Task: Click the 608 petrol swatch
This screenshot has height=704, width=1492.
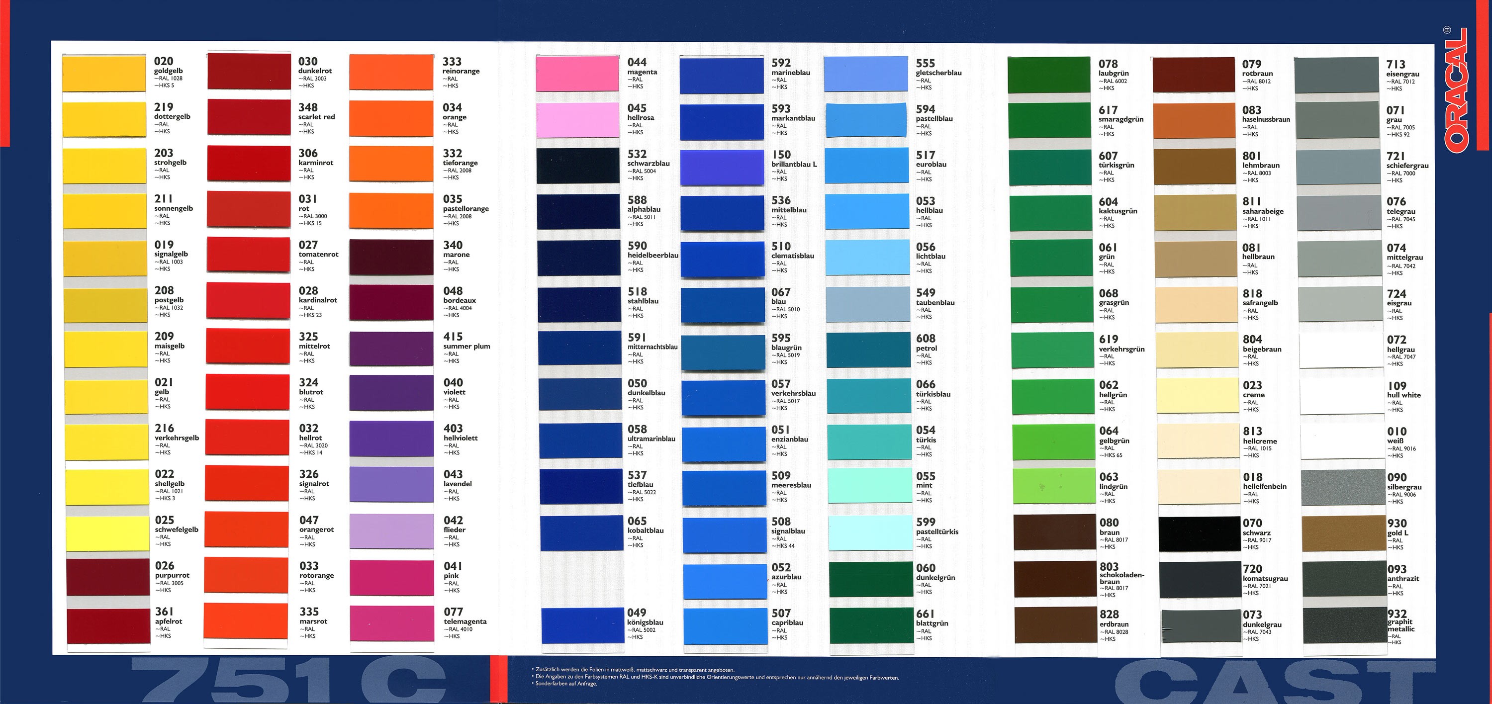Action: tap(869, 351)
